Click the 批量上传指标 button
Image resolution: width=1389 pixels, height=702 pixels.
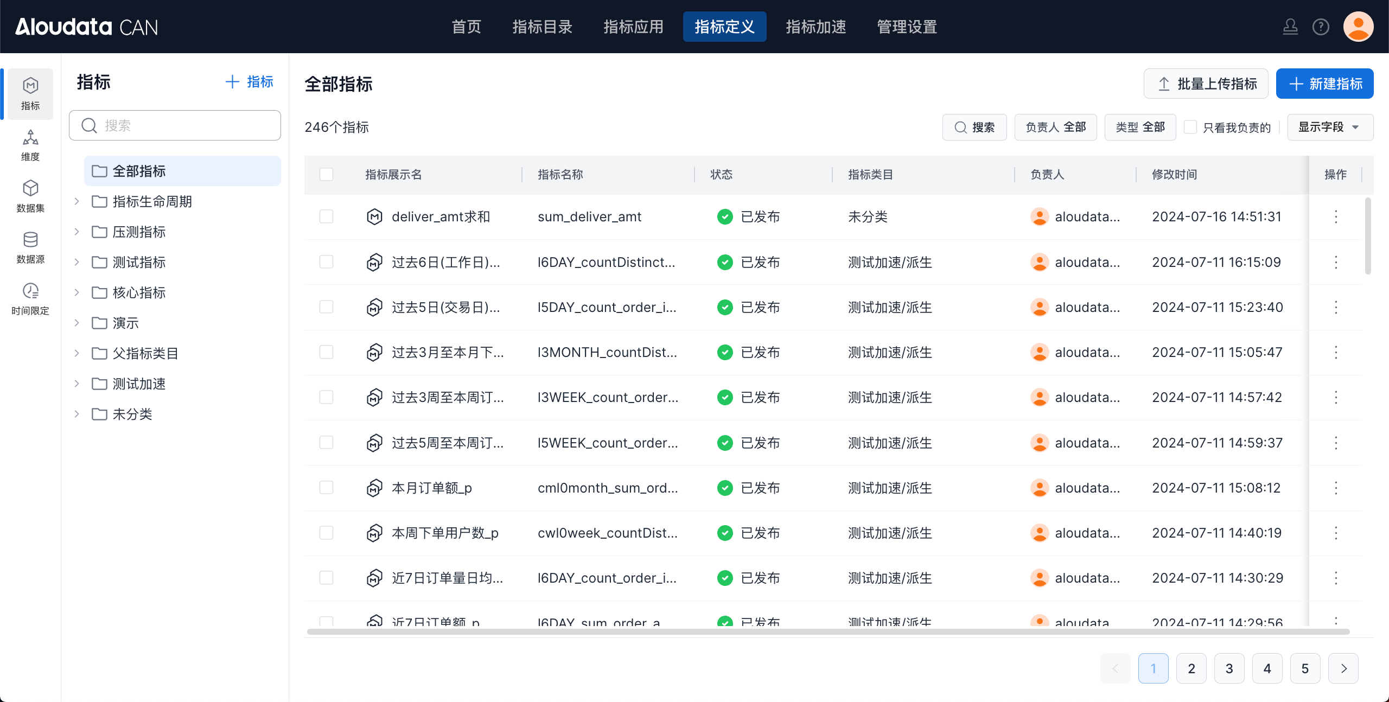tap(1206, 84)
